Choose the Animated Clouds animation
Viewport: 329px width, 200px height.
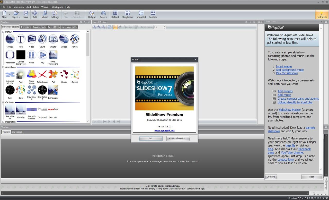(x=10, y=75)
